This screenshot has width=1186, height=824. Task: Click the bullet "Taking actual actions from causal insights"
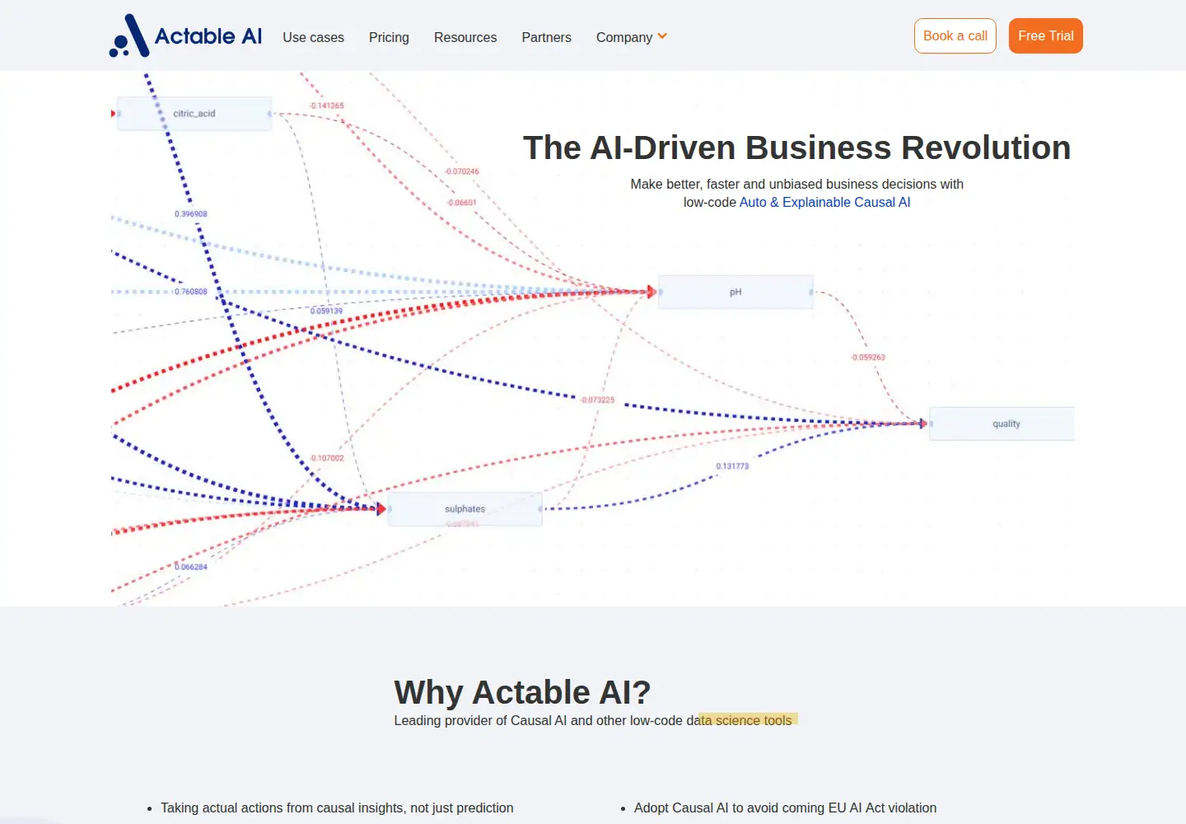point(337,808)
